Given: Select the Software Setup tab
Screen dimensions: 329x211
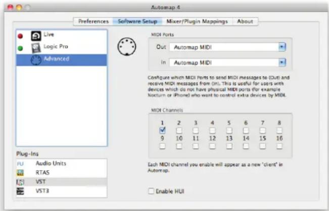Looking at the screenshot, I should point(137,21).
